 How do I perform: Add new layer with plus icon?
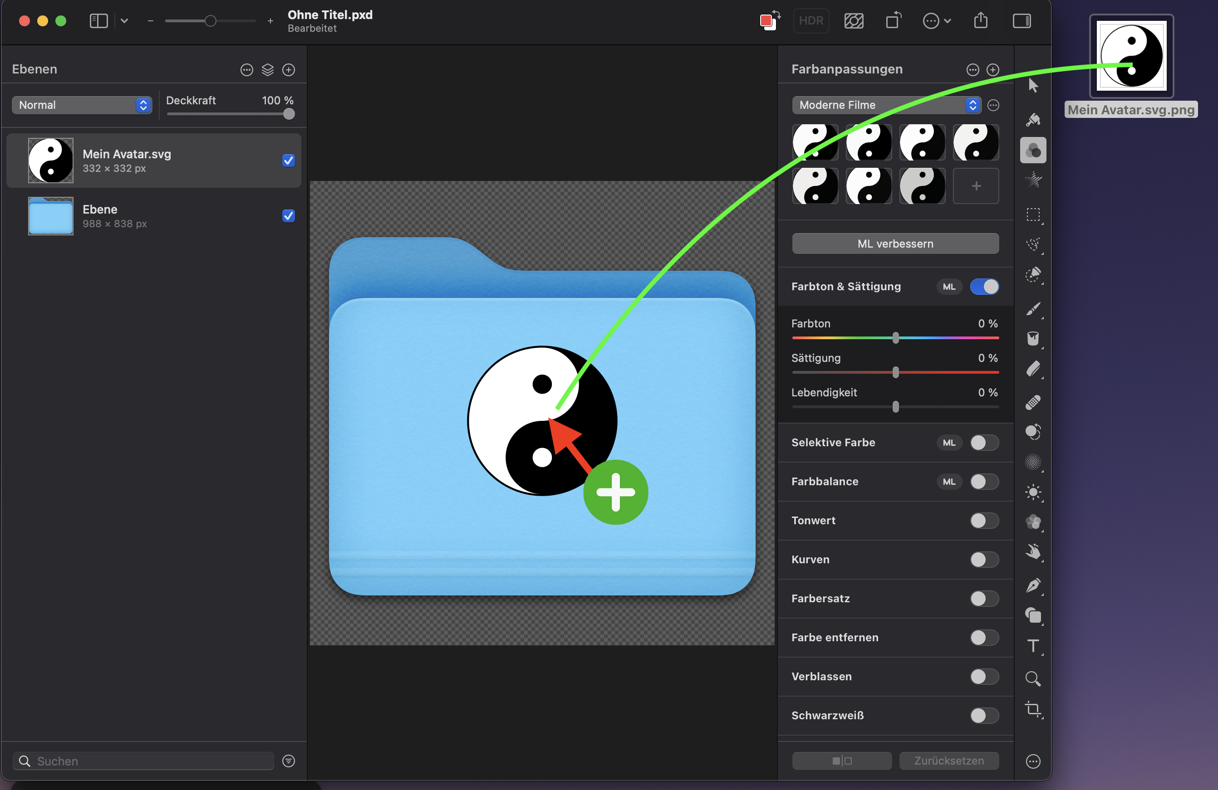tap(289, 69)
